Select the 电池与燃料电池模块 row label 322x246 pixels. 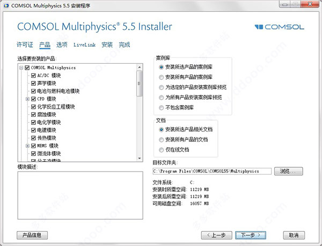pos(58,91)
